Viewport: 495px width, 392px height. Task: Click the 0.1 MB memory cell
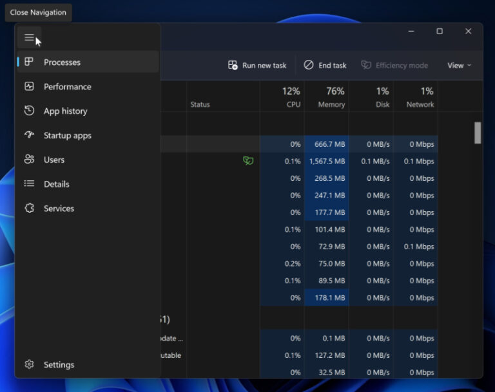[x=327, y=338]
